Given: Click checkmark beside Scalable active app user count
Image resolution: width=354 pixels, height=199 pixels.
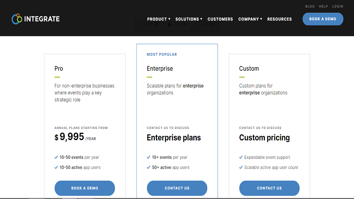Looking at the screenshot, I should pos(241,168).
